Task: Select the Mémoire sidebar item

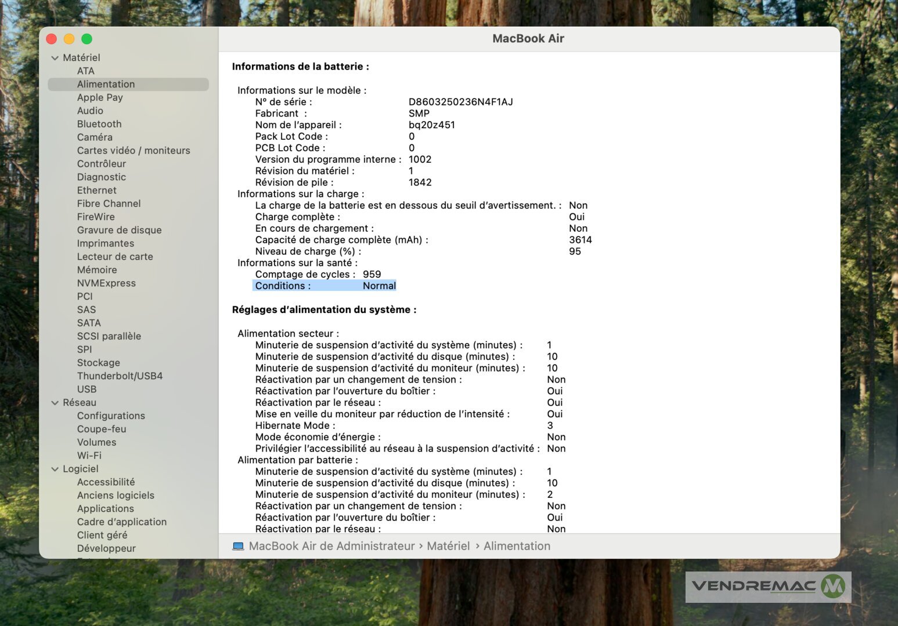Action: pyautogui.click(x=97, y=270)
